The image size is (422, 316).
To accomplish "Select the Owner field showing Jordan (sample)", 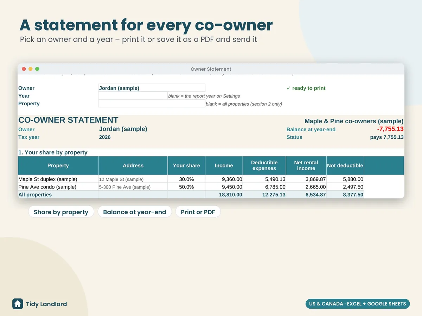I will 152,88.
